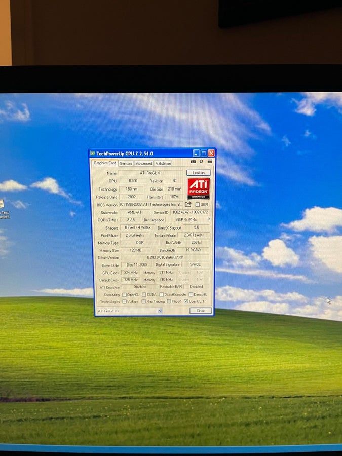Click the Close button at bottom
Image resolution: width=342 pixels, height=456 pixels.
click(200, 311)
